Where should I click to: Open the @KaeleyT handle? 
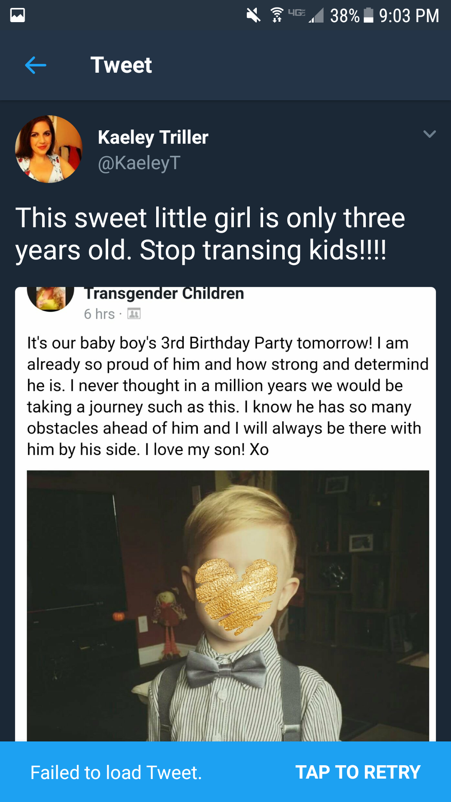point(139,163)
